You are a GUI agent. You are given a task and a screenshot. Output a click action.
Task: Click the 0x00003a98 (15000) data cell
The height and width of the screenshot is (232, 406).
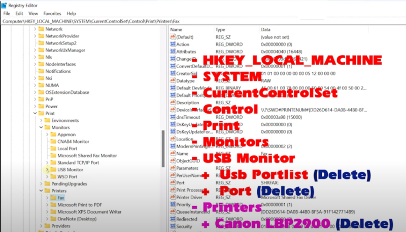click(x=282, y=117)
